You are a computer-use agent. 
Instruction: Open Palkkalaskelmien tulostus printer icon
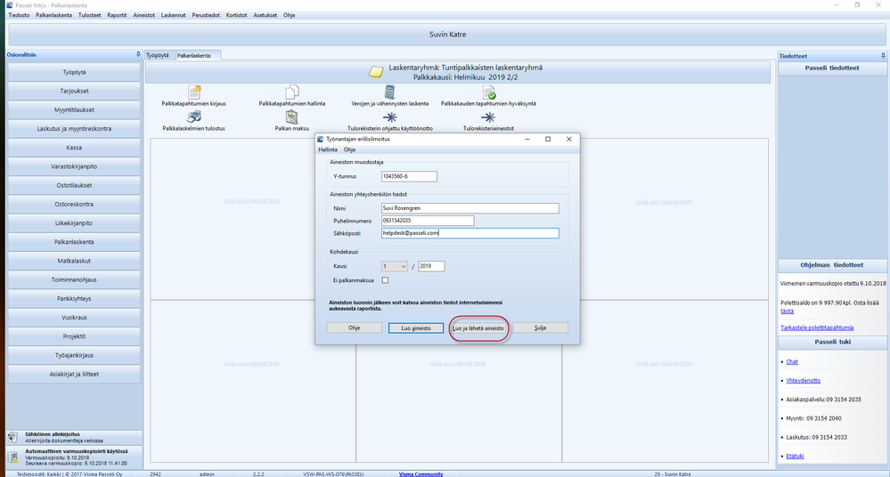coord(193,117)
